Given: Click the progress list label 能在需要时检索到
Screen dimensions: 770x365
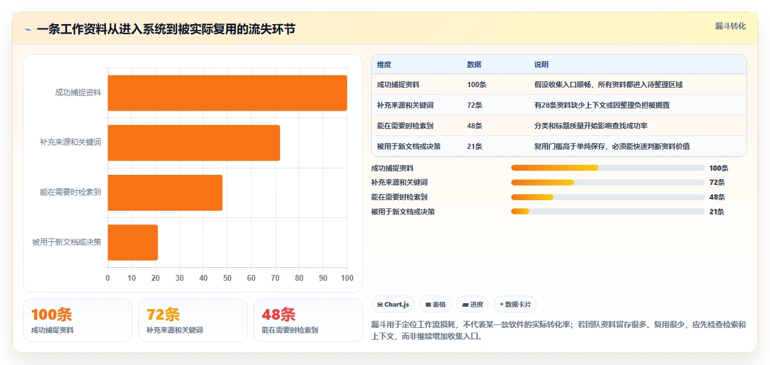Looking at the screenshot, I should (x=399, y=197).
